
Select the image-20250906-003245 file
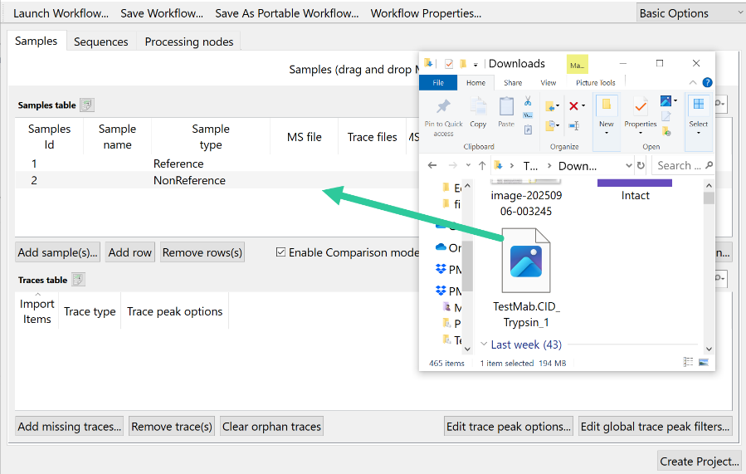(x=526, y=199)
